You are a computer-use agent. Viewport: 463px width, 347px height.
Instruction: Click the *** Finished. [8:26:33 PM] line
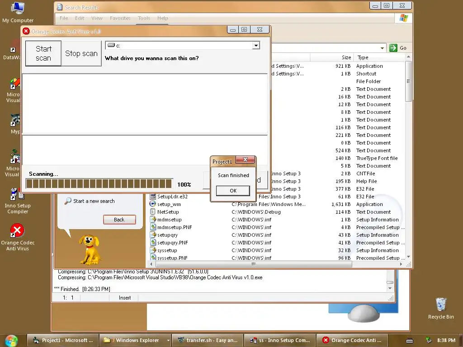[x=82, y=289]
